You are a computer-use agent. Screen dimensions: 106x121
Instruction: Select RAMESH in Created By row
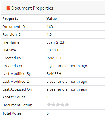tap(54, 58)
